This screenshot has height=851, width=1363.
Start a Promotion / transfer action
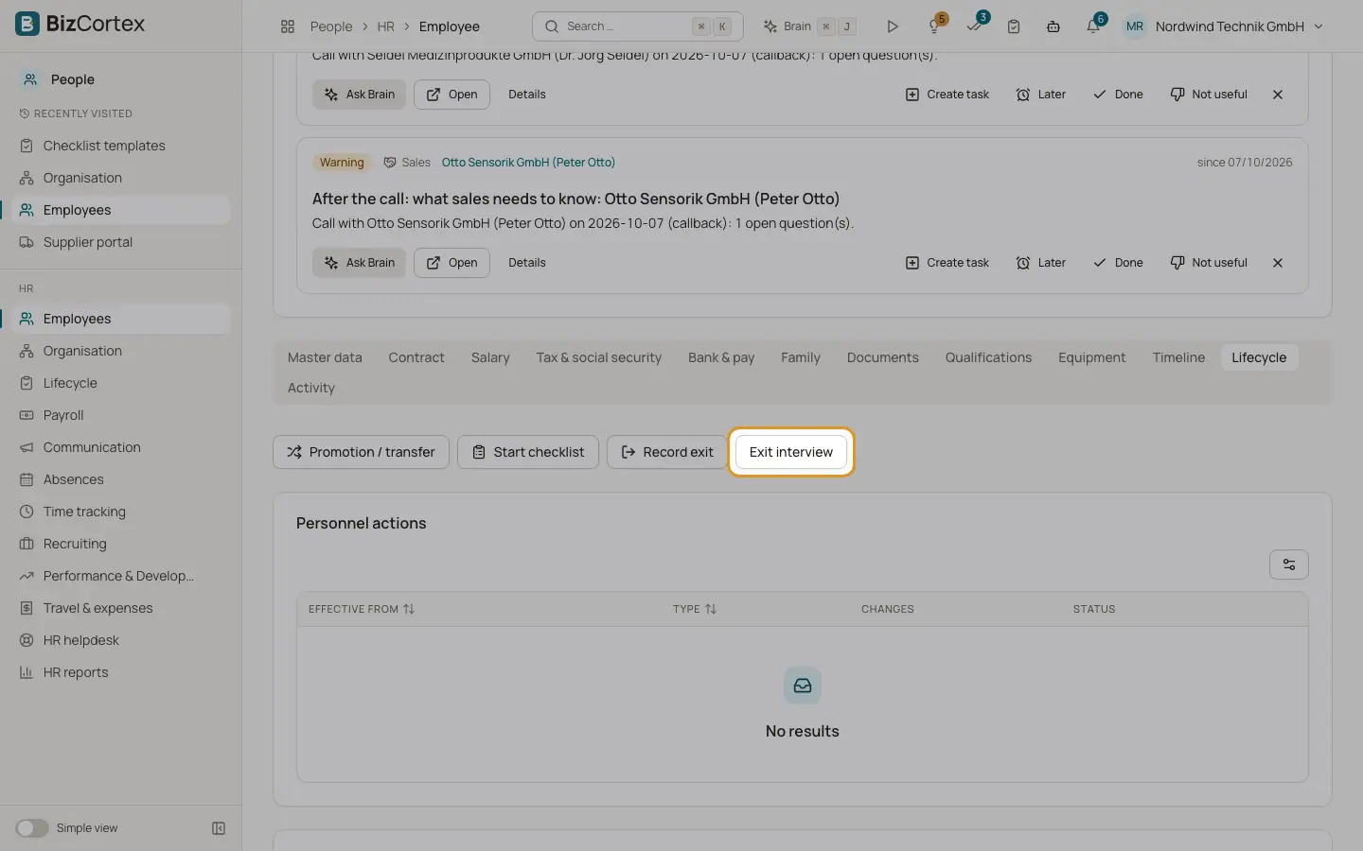[x=361, y=452]
